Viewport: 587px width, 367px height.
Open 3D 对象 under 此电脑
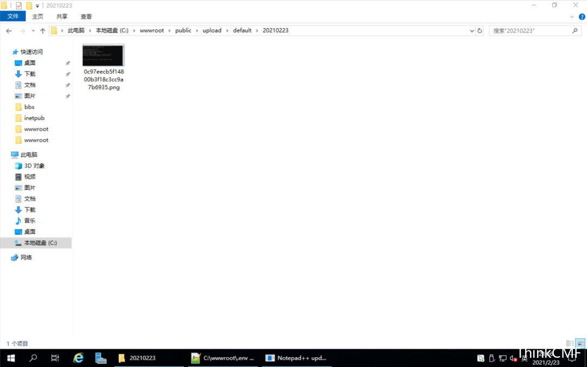pyautogui.click(x=34, y=165)
